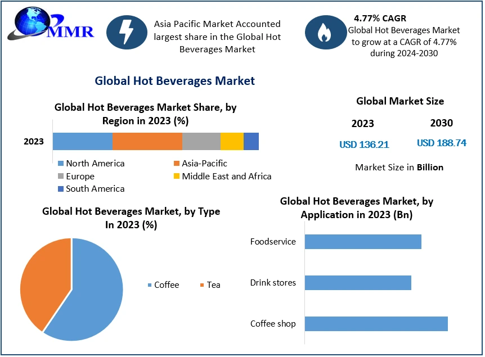Click the flame circle icon
Screen dimensions: 485x357
324,33
